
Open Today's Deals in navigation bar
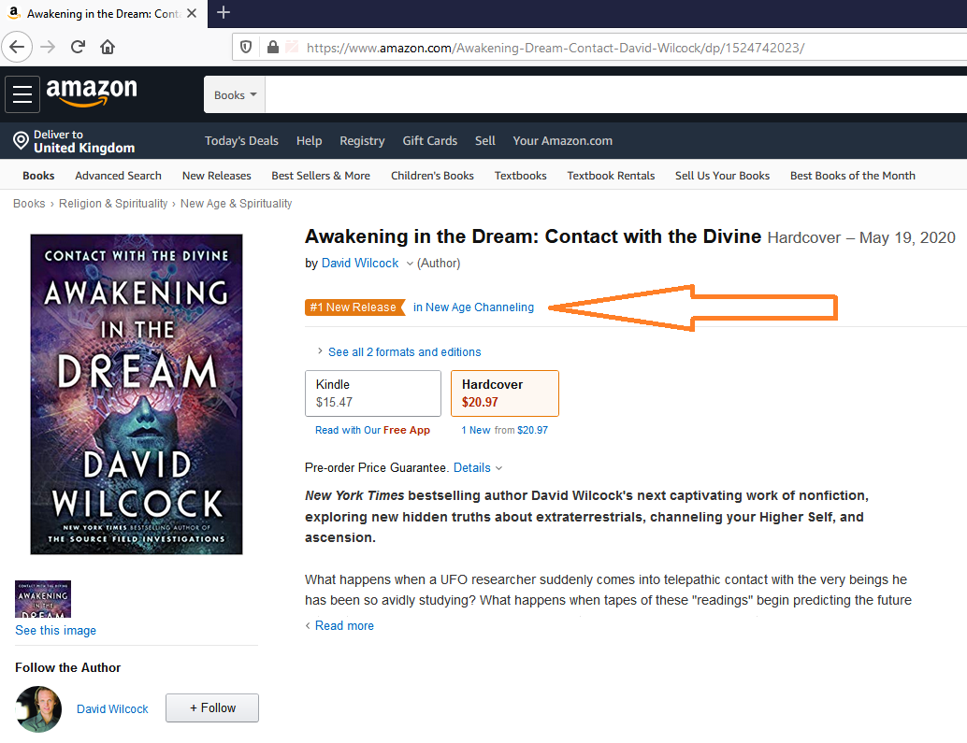click(241, 141)
